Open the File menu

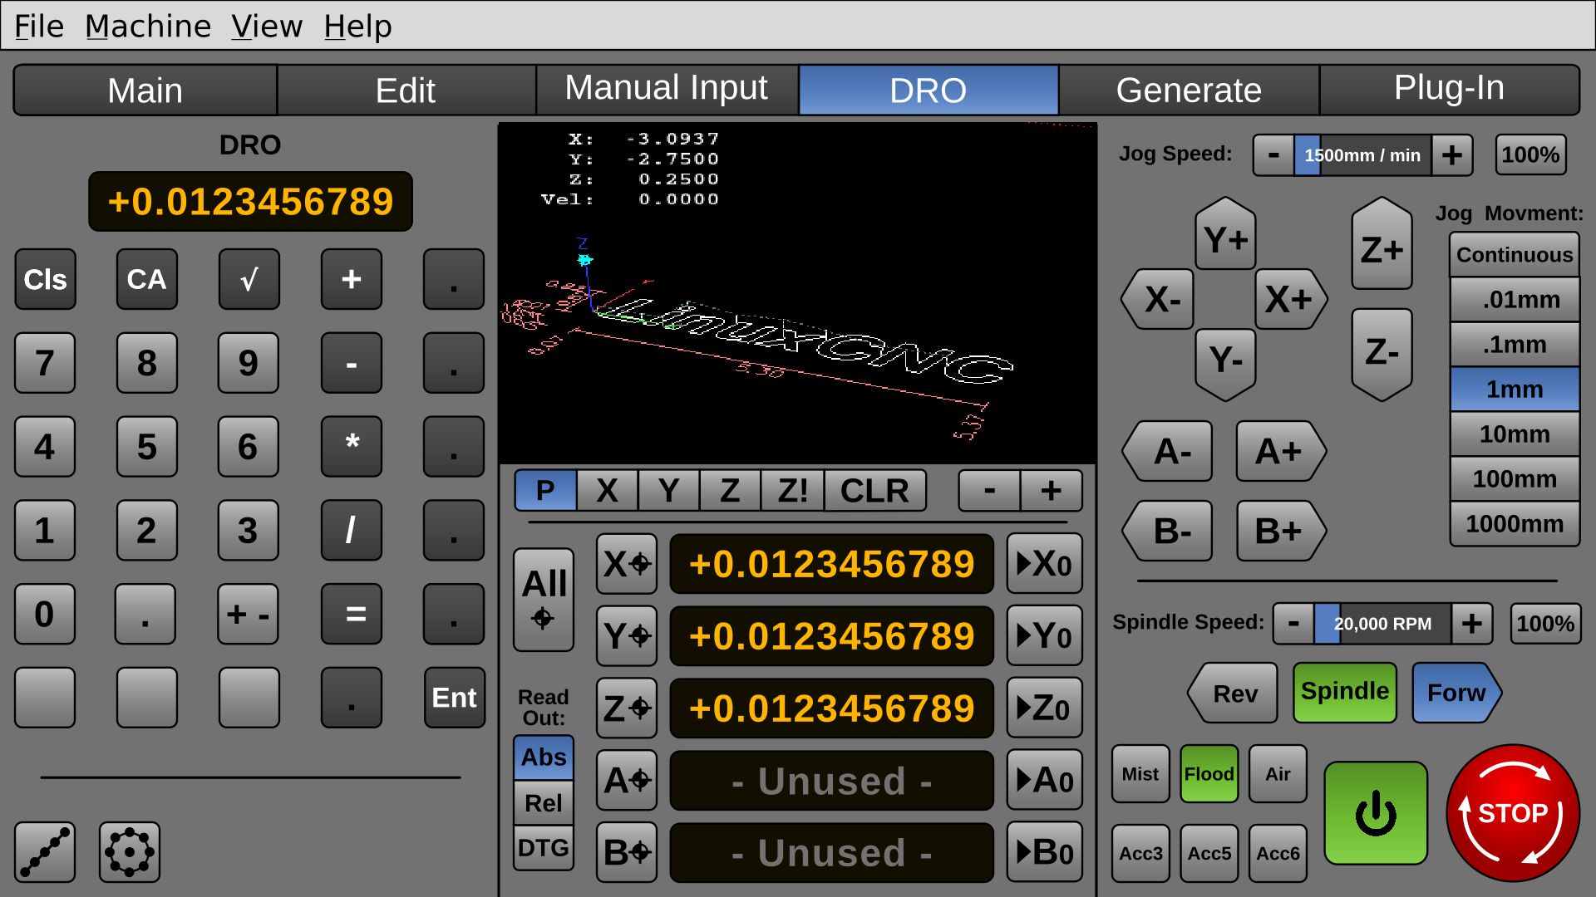point(39,27)
